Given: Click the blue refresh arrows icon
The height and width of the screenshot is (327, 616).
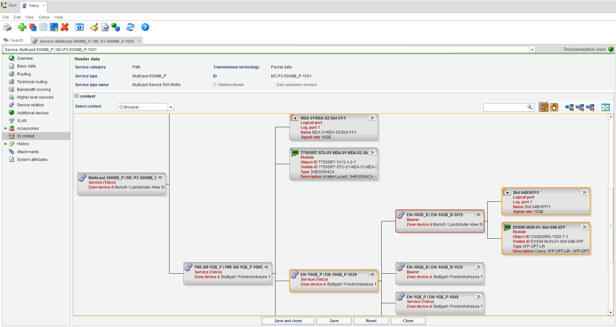Looking at the screenshot, I should tap(130, 27).
